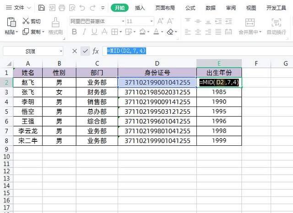The image size is (293, 213).
Task: Click the Paste (粘贴) clipboard icon
Action: point(11,22)
